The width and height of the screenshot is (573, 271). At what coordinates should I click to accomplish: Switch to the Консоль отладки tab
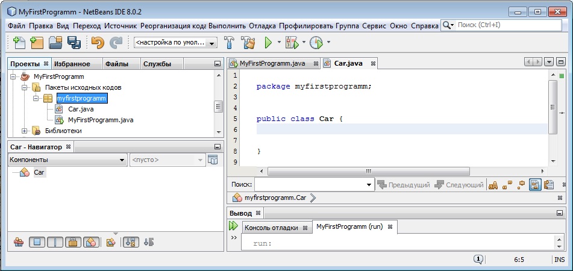click(271, 228)
